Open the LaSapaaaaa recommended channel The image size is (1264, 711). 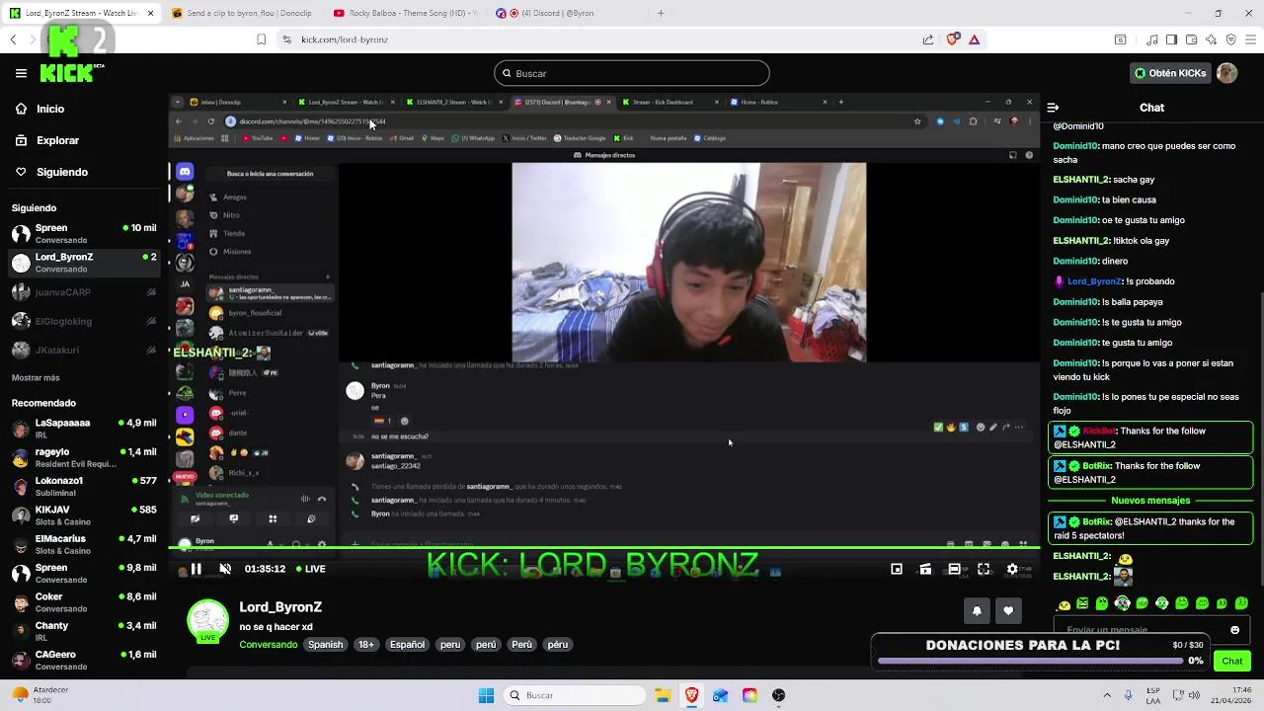(84, 429)
